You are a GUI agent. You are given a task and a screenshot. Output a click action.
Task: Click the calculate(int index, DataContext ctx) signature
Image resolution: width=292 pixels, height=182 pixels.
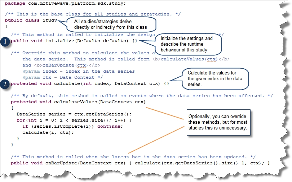pos(90,83)
